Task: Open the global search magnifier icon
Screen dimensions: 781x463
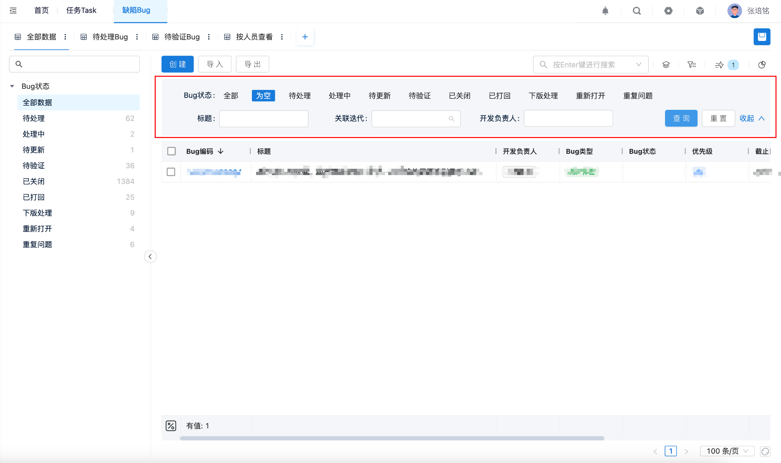Action: [637, 11]
